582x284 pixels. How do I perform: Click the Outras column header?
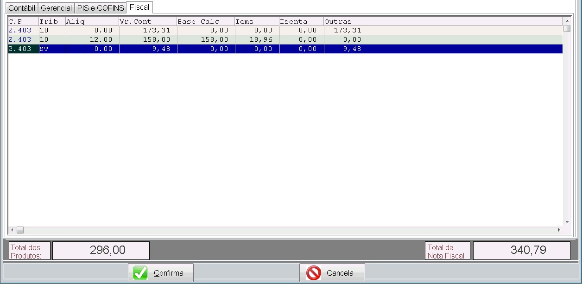point(338,21)
